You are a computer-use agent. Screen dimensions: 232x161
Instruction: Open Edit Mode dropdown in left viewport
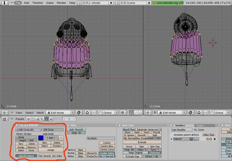(60, 113)
